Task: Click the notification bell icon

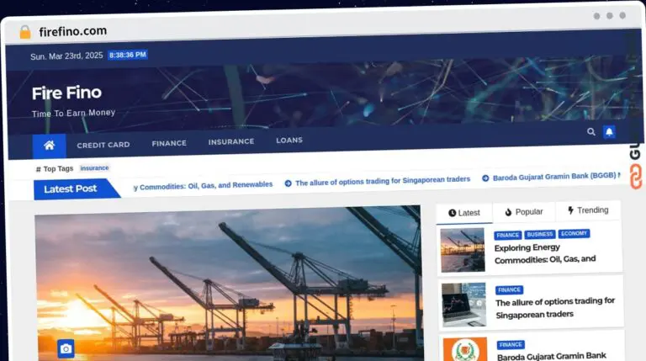Action: coord(609,132)
